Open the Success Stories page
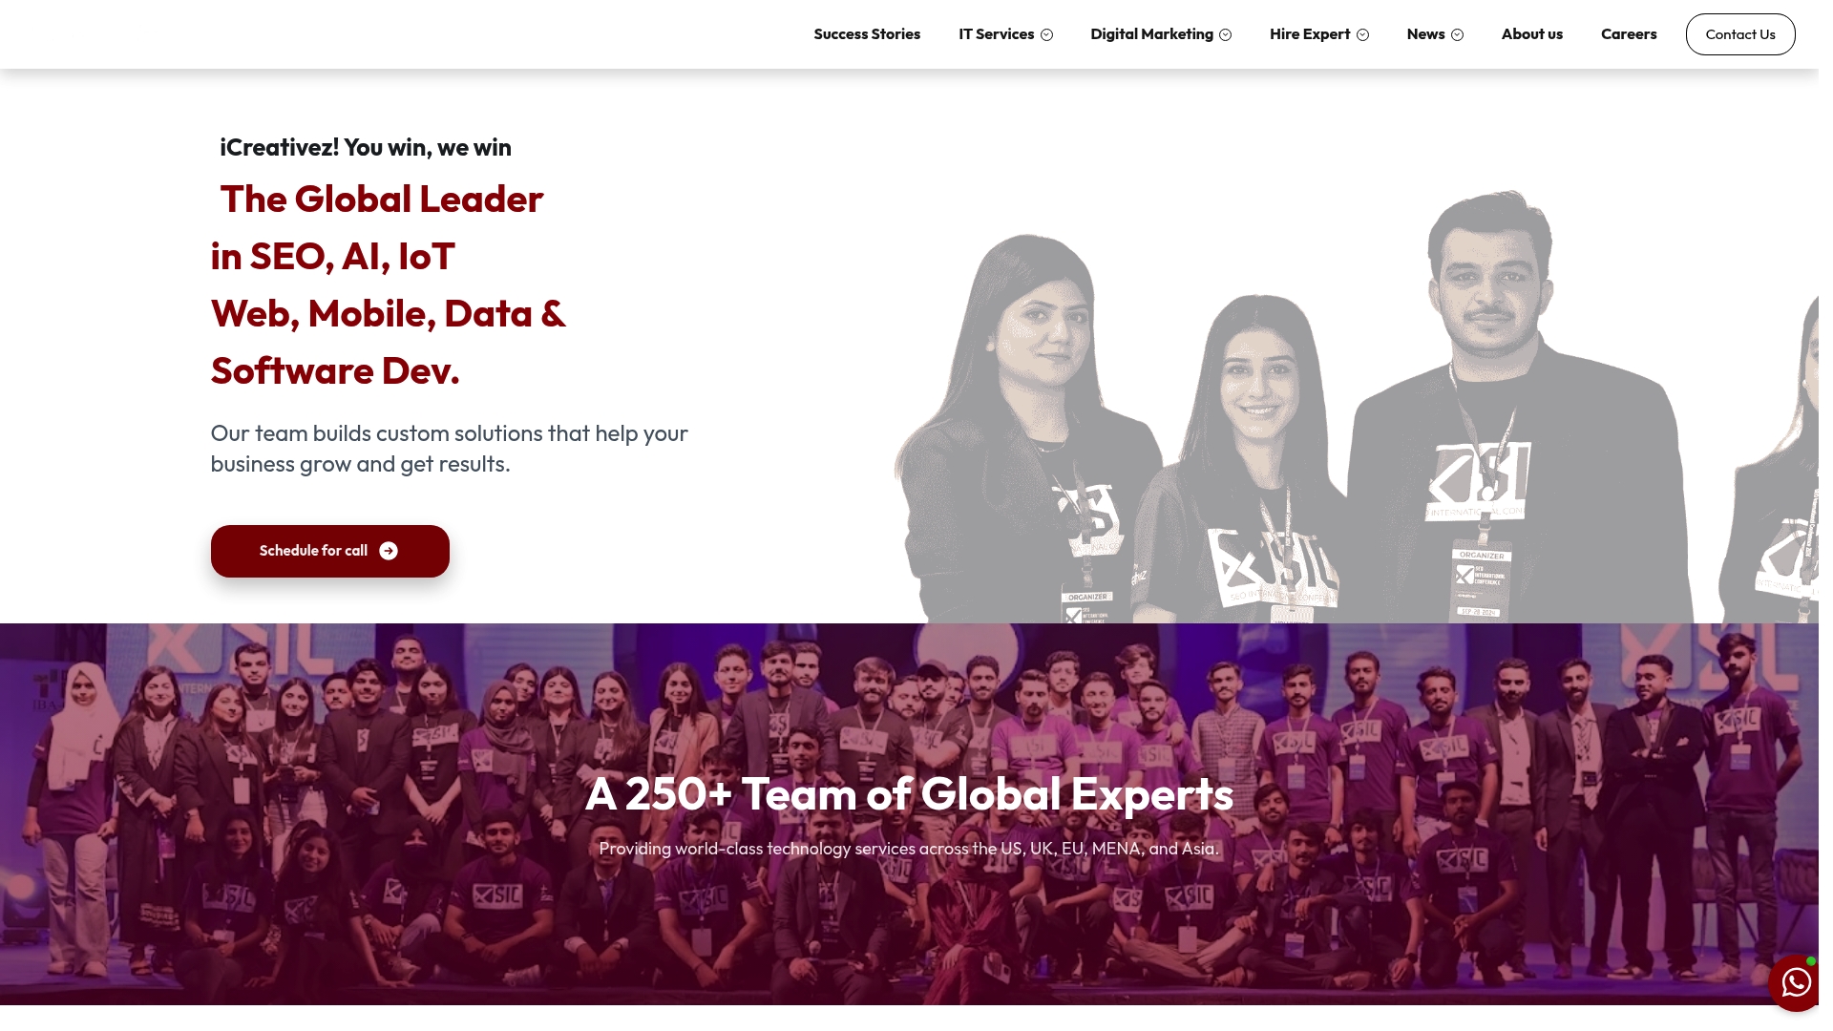This screenshot has height=1031, width=1833. [867, 34]
